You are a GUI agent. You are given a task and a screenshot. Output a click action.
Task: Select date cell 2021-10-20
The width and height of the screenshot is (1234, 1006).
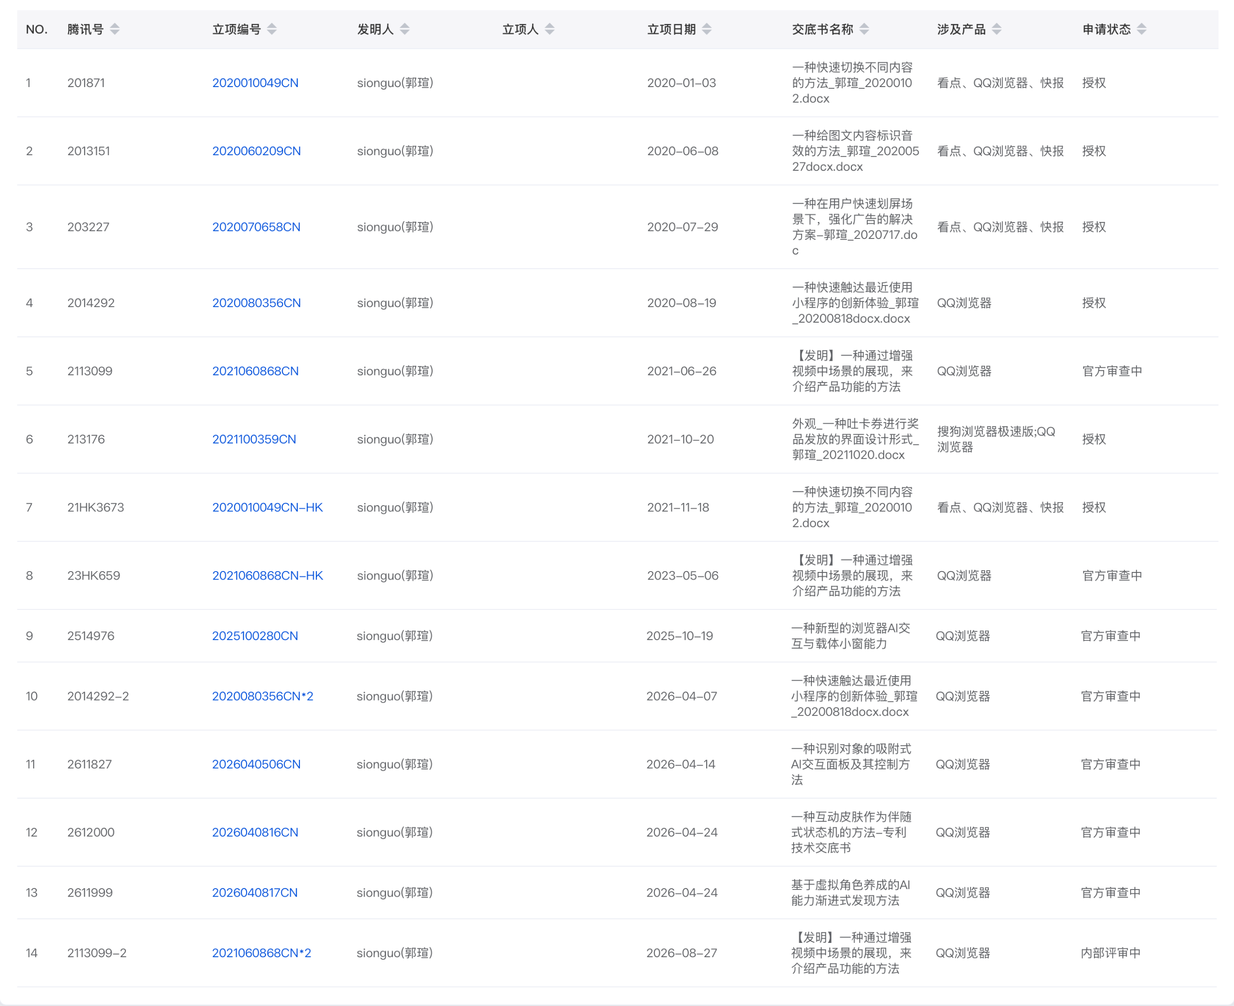tap(680, 439)
